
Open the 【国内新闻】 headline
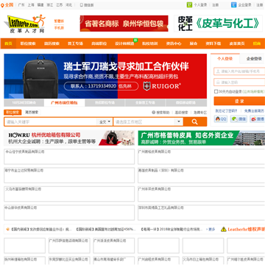(41, 230)
